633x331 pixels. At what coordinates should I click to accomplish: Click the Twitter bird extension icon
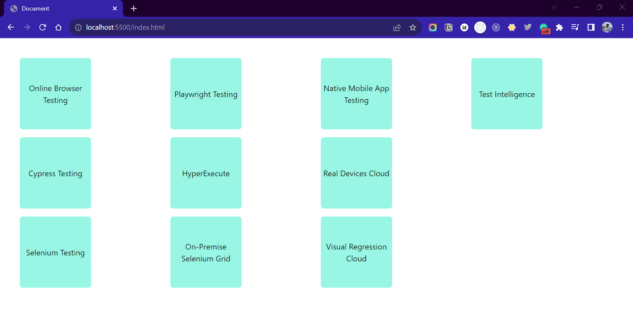click(x=528, y=27)
